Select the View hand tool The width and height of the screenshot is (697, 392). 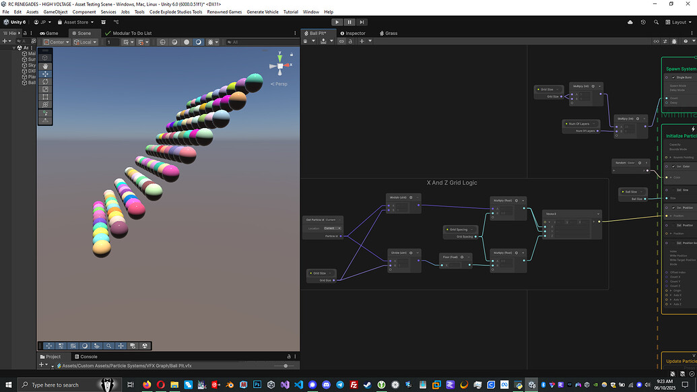pyautogui.click(x=44, y=67)
